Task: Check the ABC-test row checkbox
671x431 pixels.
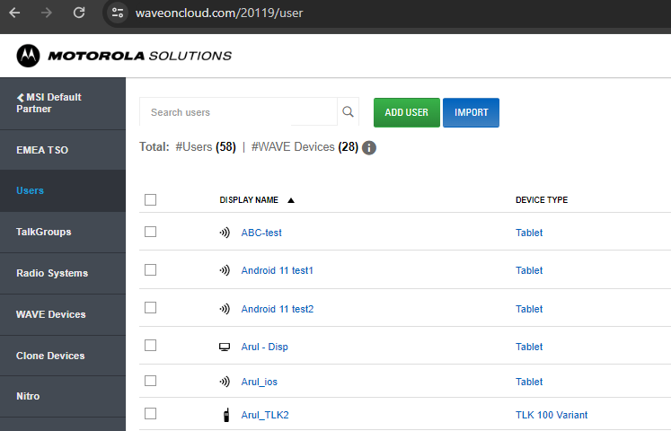Action: point(150,232)
